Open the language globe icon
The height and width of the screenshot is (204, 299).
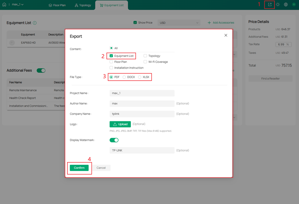pos(286,4)
